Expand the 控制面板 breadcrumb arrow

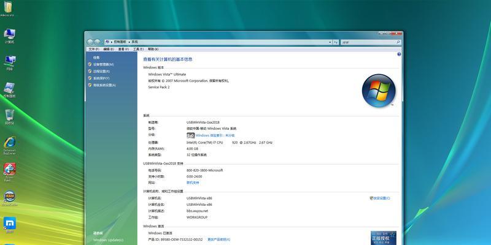[129, 42]
